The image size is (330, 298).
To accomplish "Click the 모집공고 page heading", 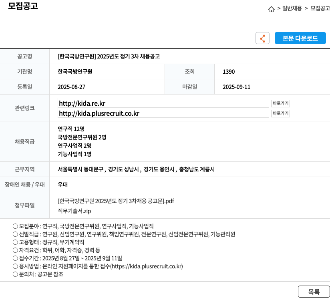I will pyautogui.click(x=23, y=6).
